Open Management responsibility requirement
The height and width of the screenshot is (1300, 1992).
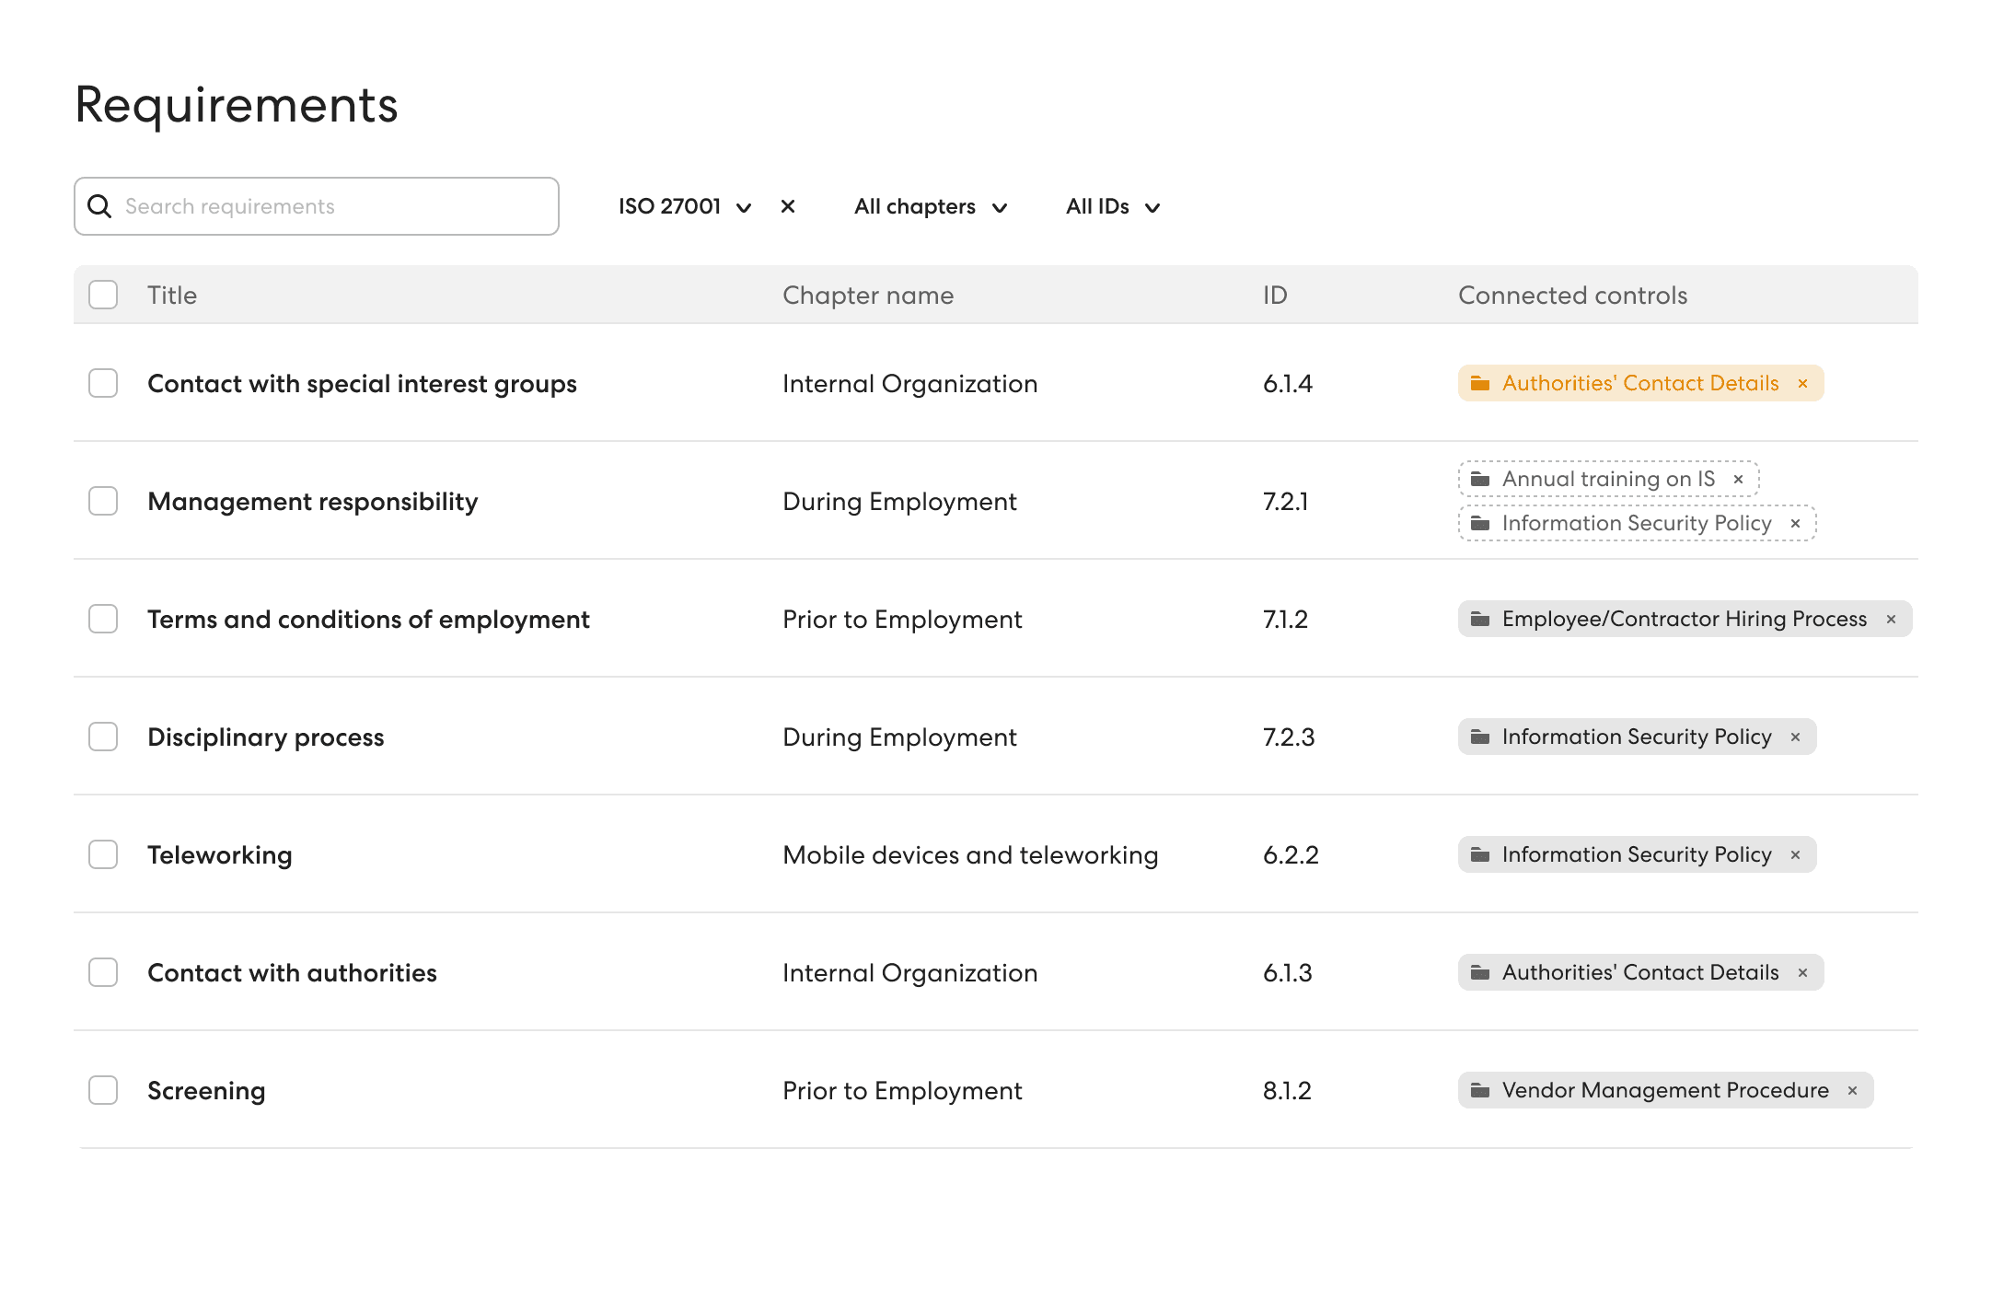(x=313, y=501)
